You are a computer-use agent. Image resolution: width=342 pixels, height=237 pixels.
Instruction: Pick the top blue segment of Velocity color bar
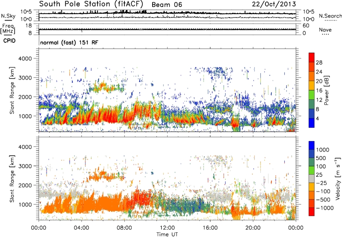[x=312, y=145]
